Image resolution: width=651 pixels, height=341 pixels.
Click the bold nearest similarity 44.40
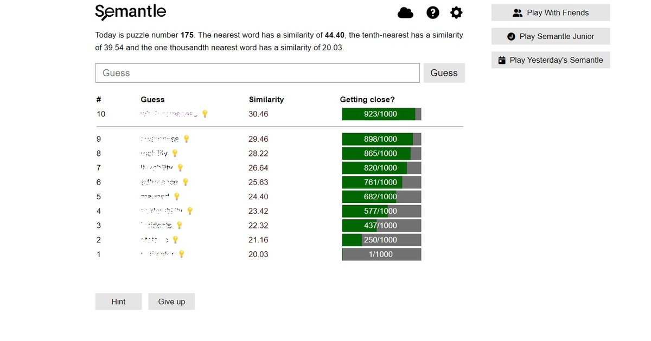click(335, 35)
